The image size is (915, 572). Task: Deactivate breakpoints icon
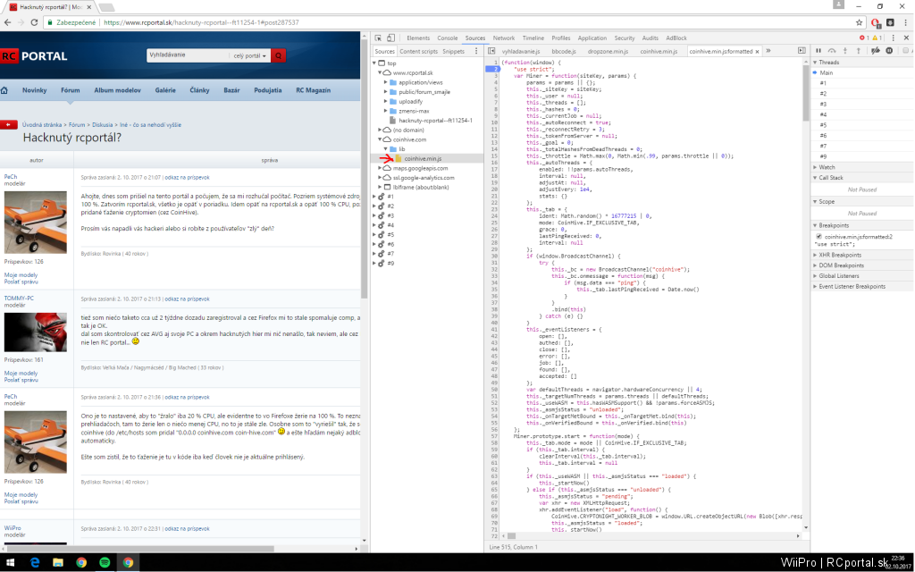(x=876, y=51)
